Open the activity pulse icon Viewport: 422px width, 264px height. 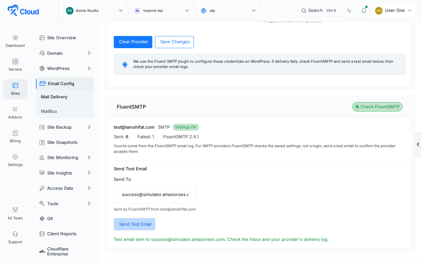(349, 11)
